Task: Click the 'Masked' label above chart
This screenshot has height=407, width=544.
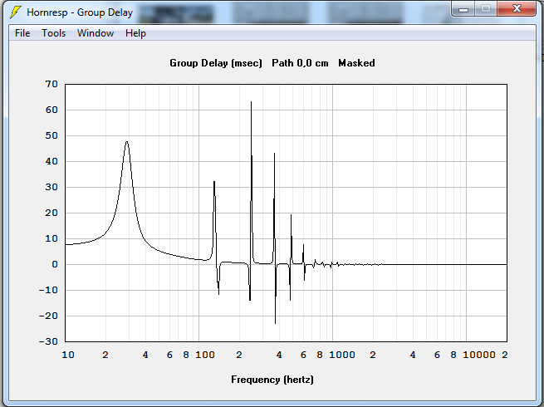Action: pos(356,63)
